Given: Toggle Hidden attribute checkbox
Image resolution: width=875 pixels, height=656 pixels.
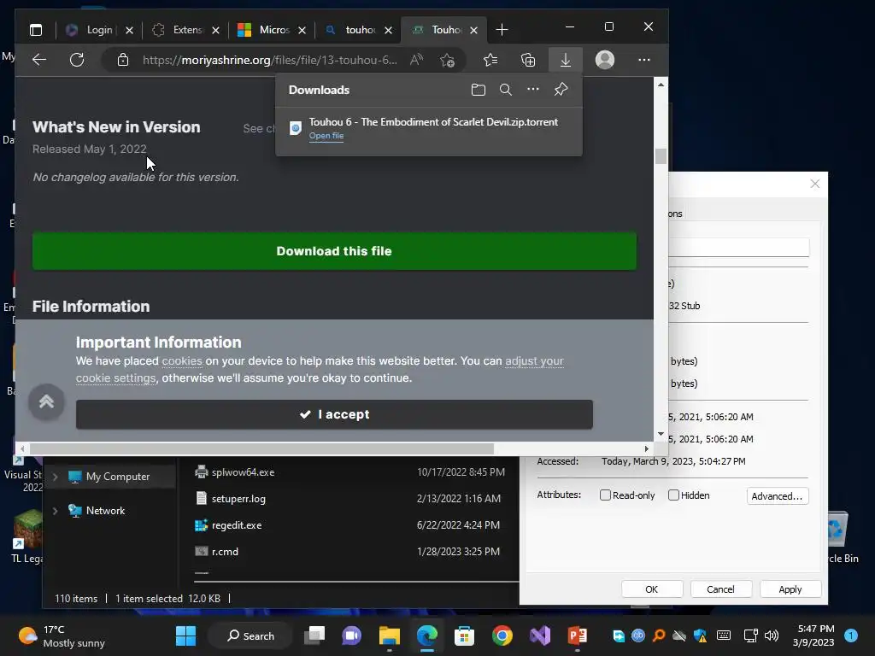Looking at the screenshot, I should pos(673,495).
